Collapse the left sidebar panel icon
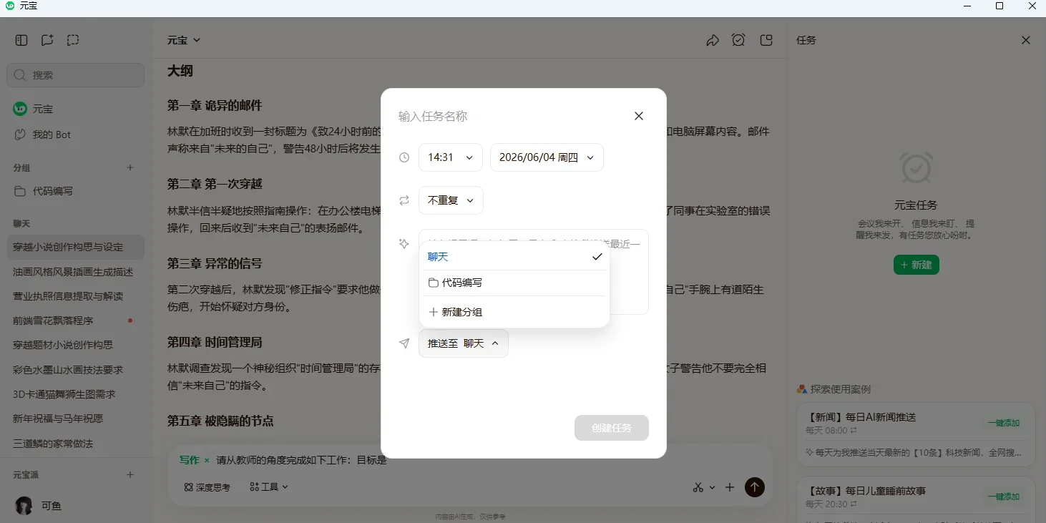Viewport: 1046px width, 523px height. tap(21, 40)
